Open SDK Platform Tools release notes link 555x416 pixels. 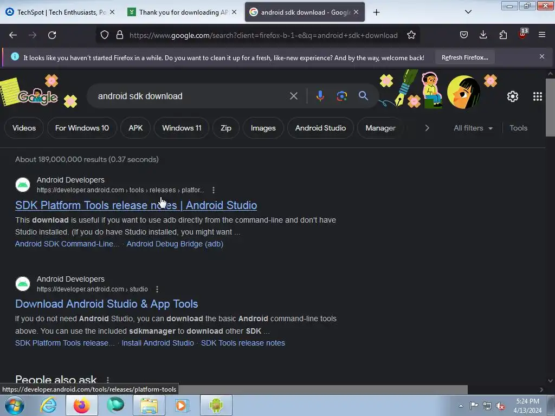pos(136,205)
